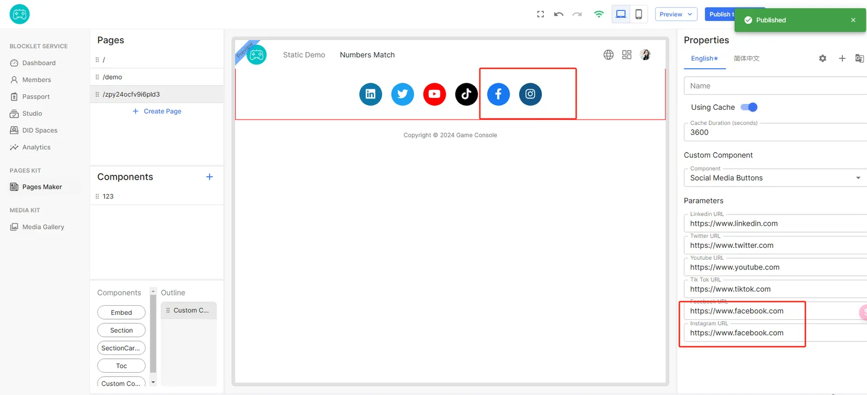This screenshot has height=395, width=867.
Task: Click the preview page's gamepad logo
Action: point(256,55)
